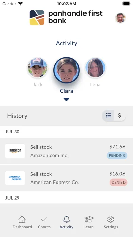Switch History to dollar view

click(x=119, y=116)
